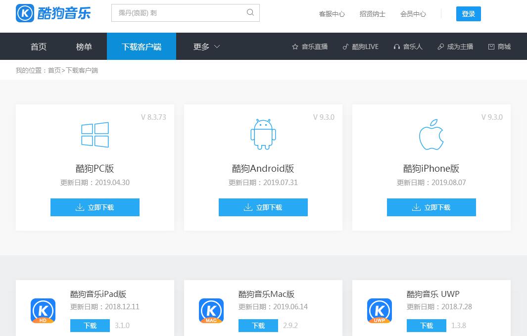The image size is (527, 336).
Task: Open the 商城 link
Action: point(499,47)
